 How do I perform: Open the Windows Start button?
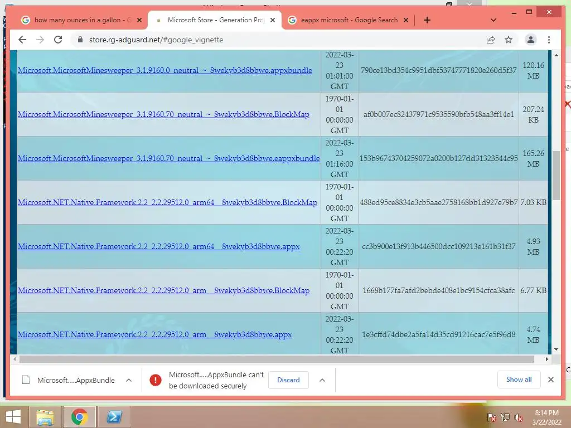point(13,417)
